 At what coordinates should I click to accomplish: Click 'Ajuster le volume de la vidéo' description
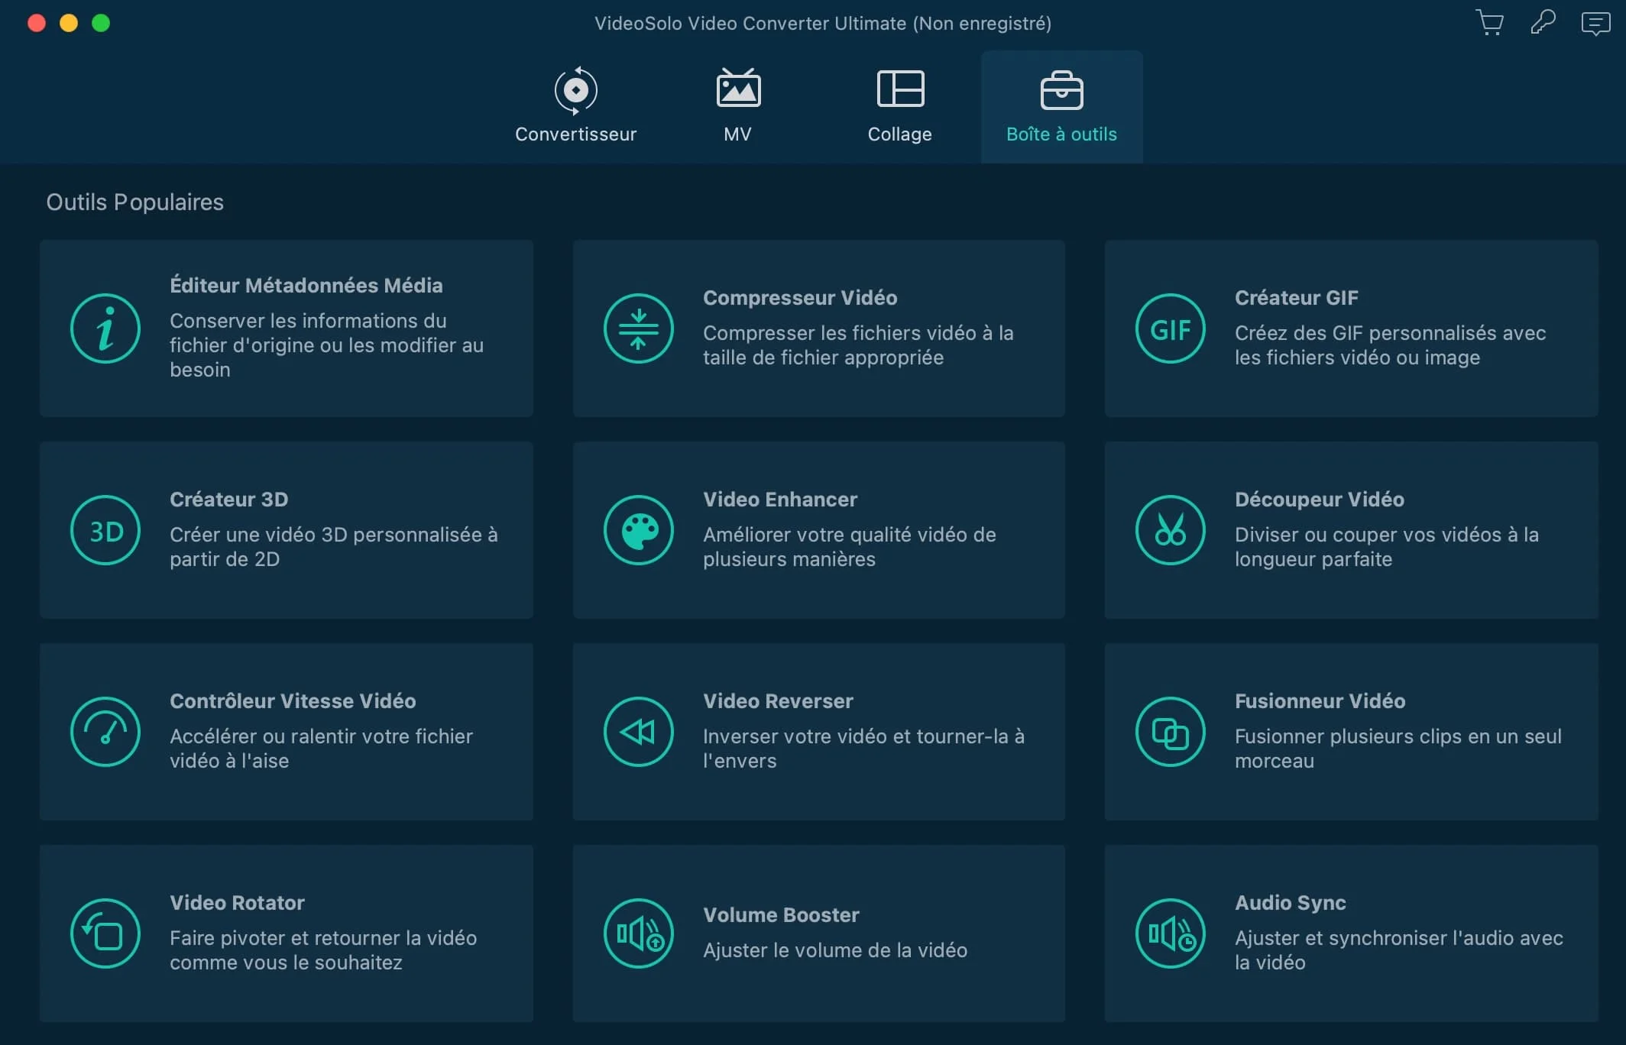pos(834,950)
